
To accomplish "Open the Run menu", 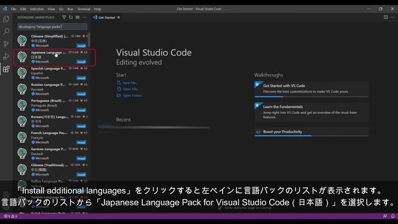I will (x=70, y=9).
